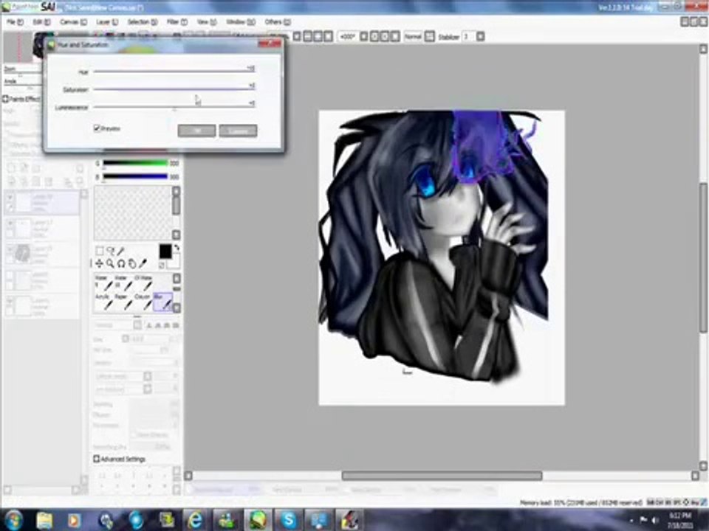Open the Layer menu

106,21
